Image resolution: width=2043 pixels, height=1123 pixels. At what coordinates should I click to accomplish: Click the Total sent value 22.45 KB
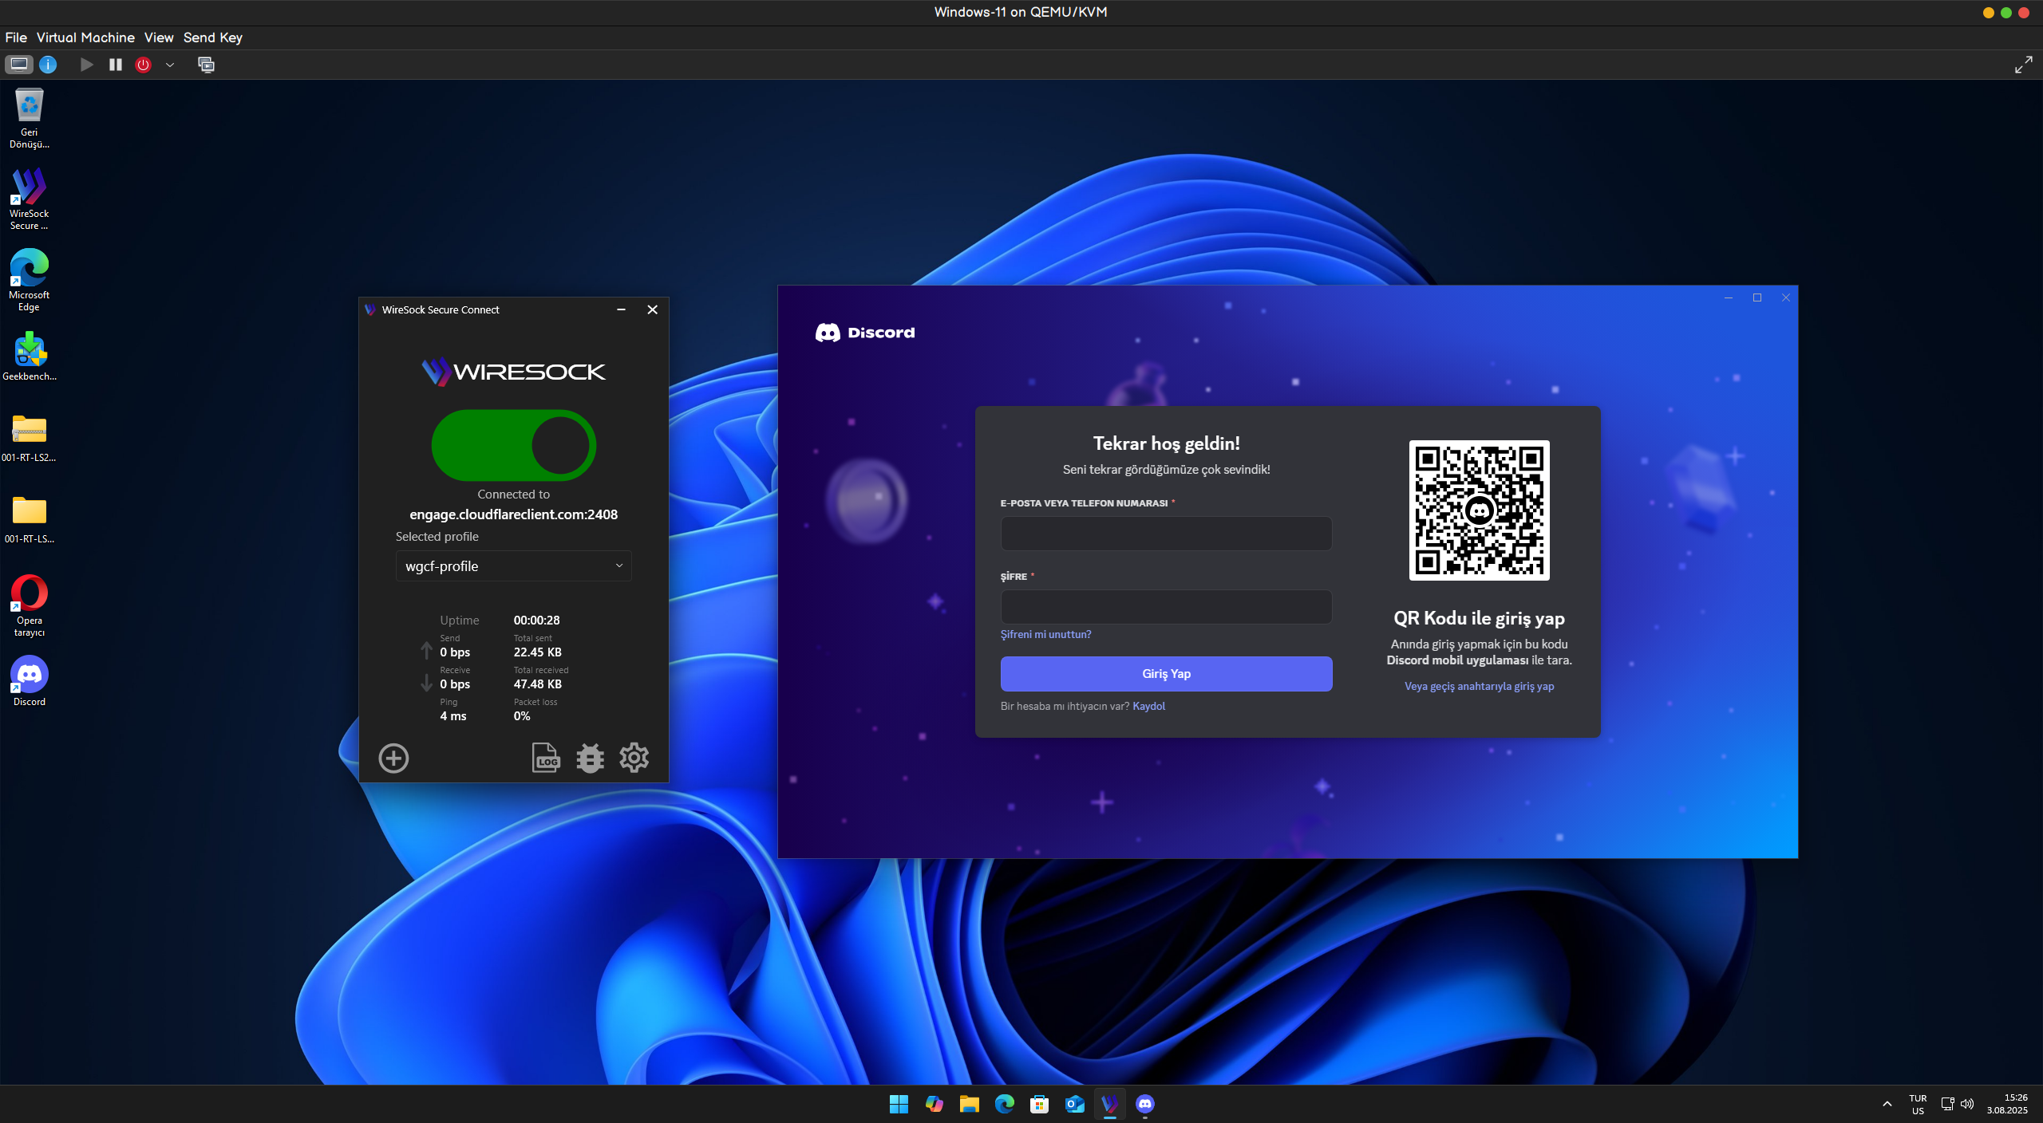point(538,652)
